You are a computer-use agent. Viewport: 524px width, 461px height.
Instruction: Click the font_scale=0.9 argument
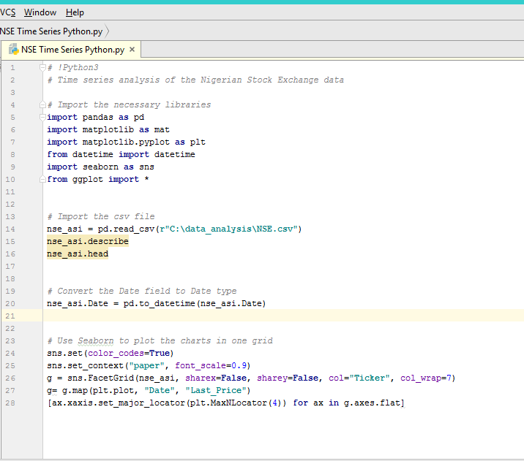pyautogui.click(x=211, y=365)
